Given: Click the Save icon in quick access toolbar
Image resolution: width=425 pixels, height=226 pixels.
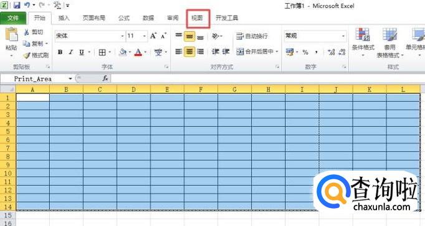Looking at the screenshot, I should (17, 5).
